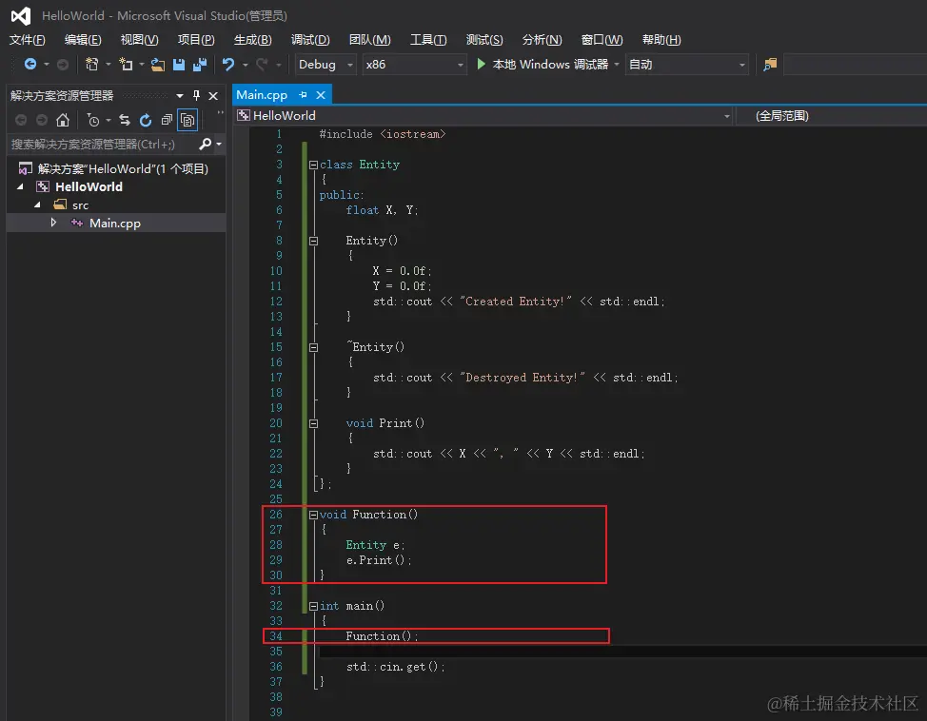
Task: Open dropdown arrow next to 本地 Windows 调试器
Action: (x=617, y=65)
